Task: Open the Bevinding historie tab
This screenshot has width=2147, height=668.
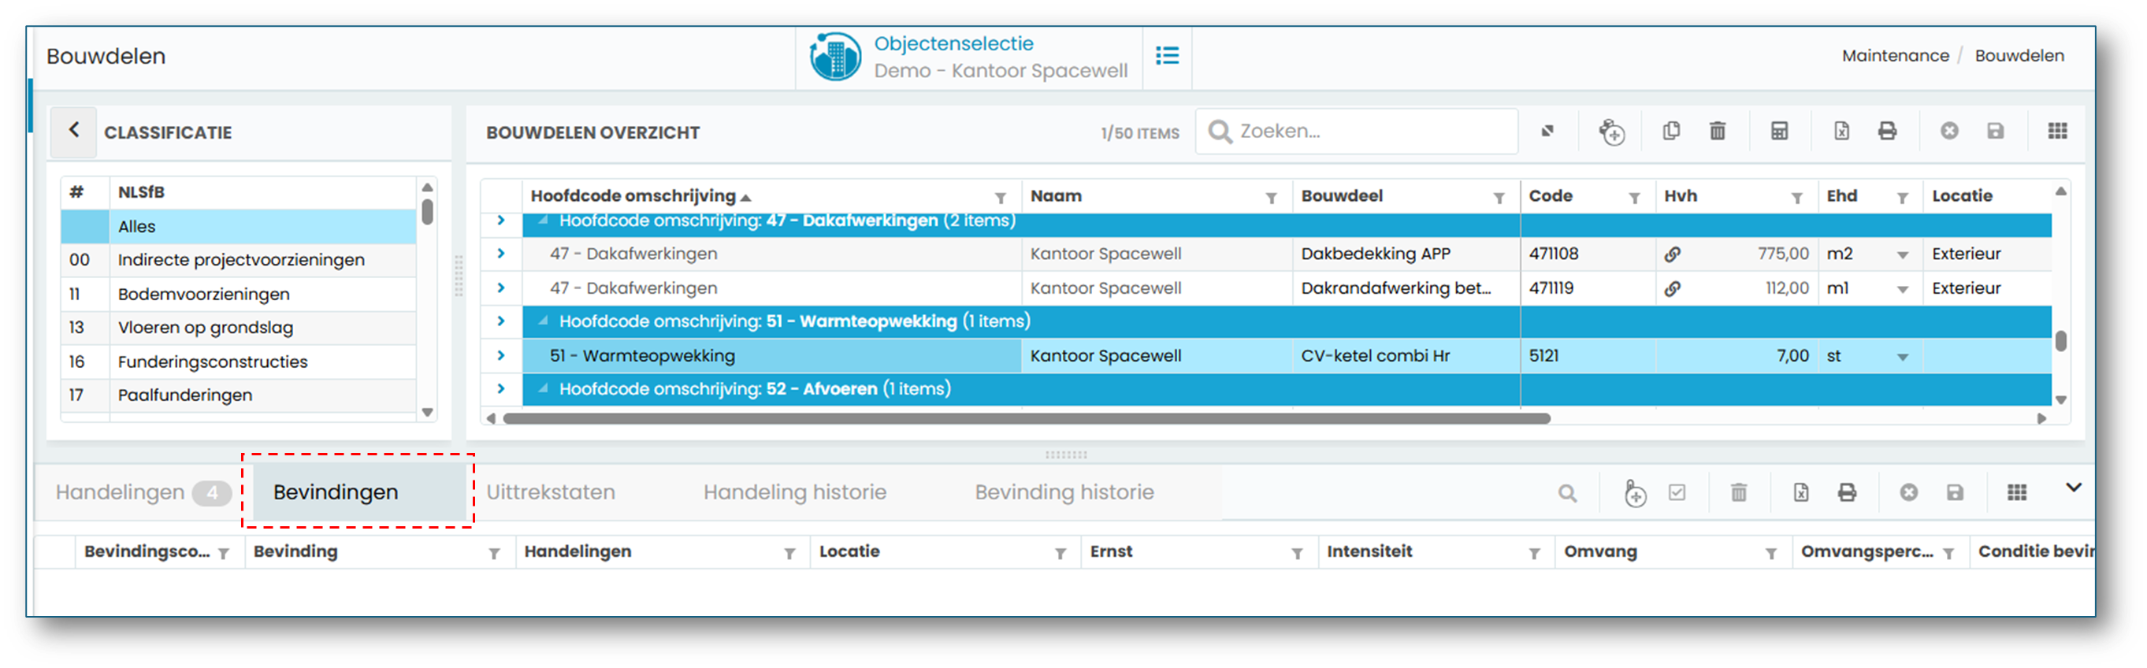Action: [1064, 493]
